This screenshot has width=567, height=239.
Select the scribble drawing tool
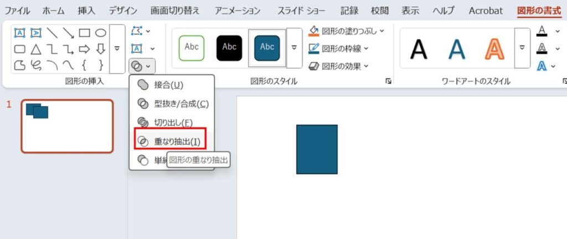click(x=36, y=65)
